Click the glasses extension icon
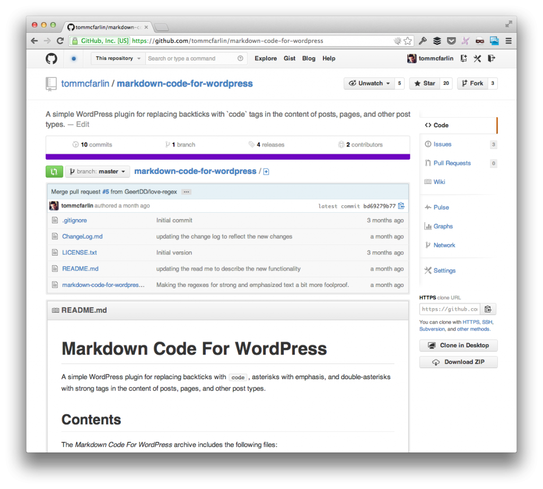The image size is (543, 489). tap(479, 41)
